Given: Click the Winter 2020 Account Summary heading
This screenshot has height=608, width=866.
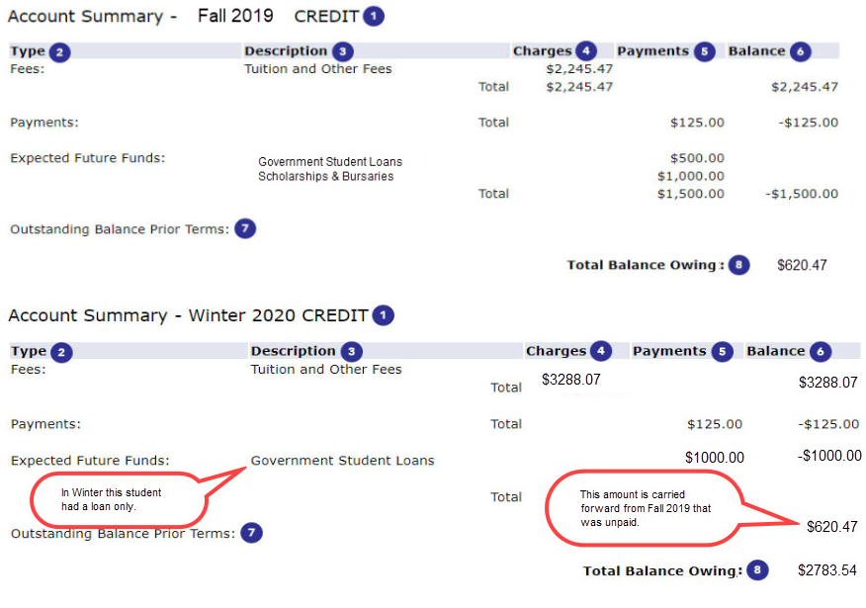Looking at the screenshot, I should [188, 316].
